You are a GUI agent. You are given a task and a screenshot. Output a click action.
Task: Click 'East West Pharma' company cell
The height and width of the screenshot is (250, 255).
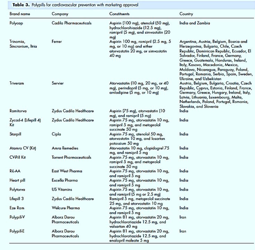click(x=67, y=171)
